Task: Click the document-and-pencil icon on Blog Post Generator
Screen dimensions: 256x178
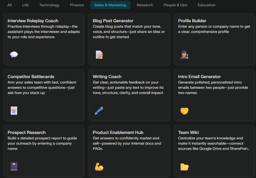Action: click(99, 55)
